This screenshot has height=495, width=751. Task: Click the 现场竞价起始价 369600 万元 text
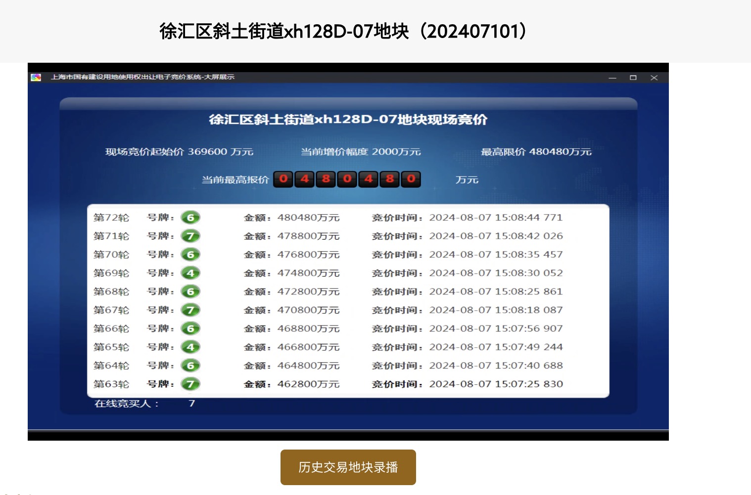click(x=179, y=152)
